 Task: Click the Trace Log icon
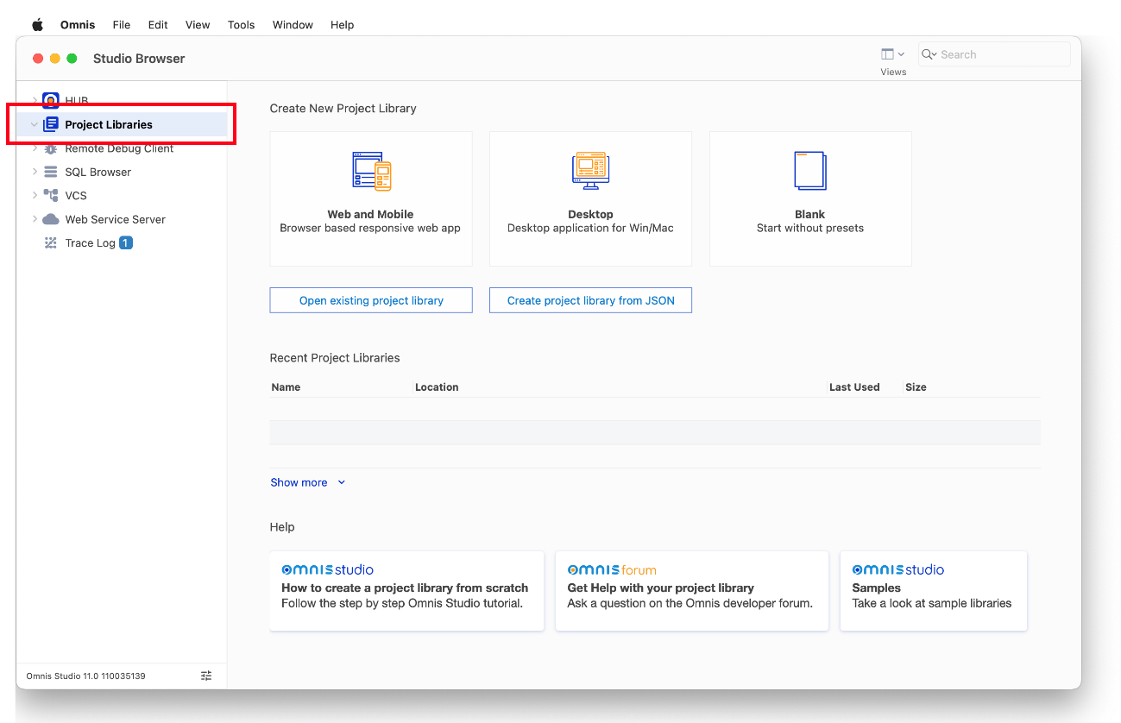(51, 243)
